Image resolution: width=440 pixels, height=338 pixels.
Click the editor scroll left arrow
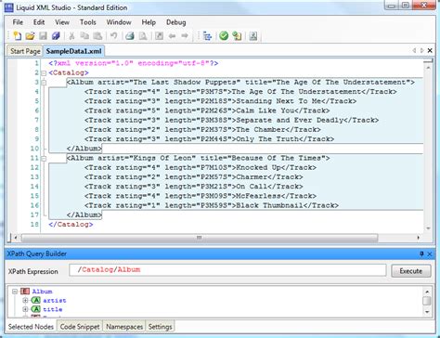(x=16, y=238)
